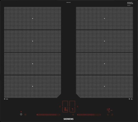Touch the red power indicator light
The image size is (138, 122).
pyautogui.click(x=21, y=112)
